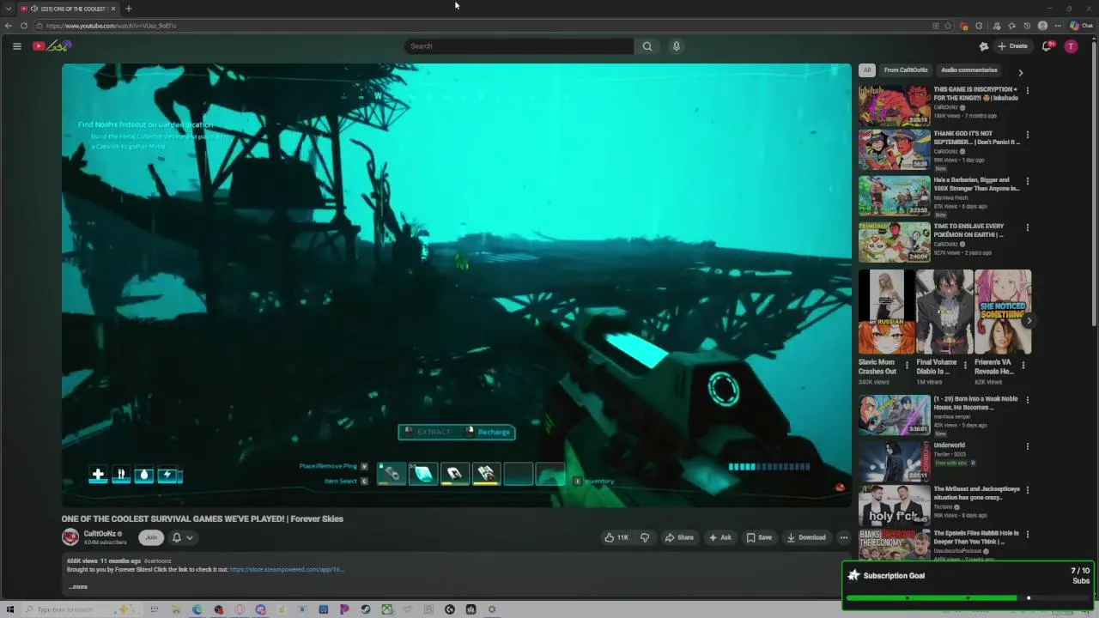Open Frieren's VA Reveals short
1099x618 pixels.
(1003, 312)
